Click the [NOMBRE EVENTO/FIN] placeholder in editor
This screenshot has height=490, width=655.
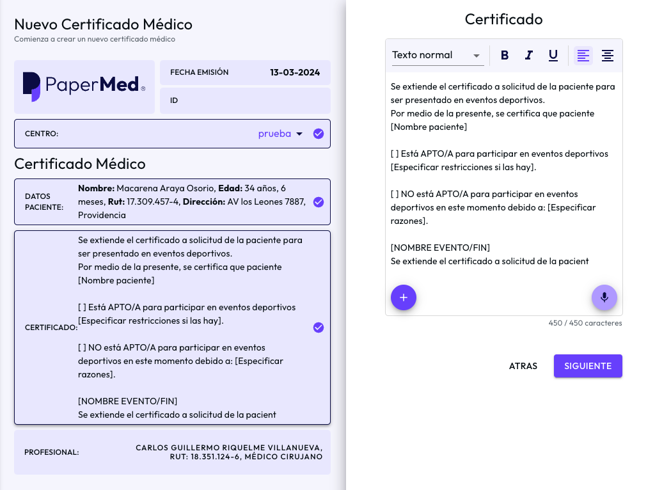[x=440, y=248]
